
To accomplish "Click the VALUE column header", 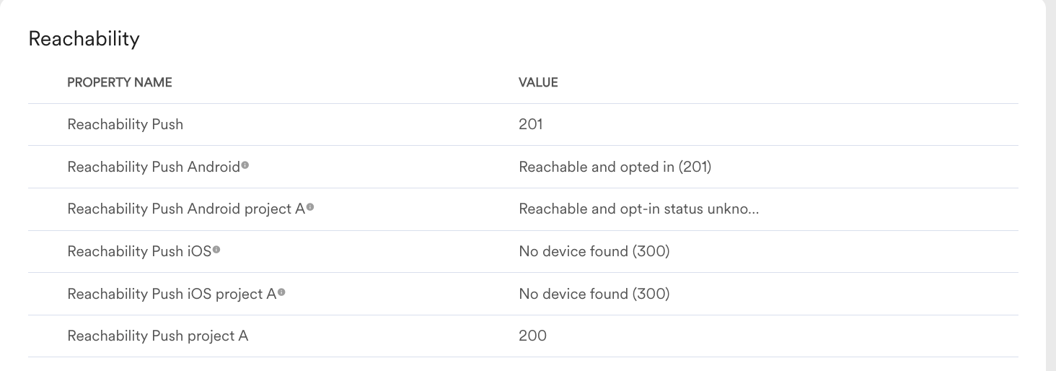I will coord(538,82).
